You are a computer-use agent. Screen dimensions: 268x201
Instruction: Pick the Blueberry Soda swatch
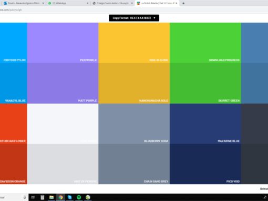click(x=134, y=124)
